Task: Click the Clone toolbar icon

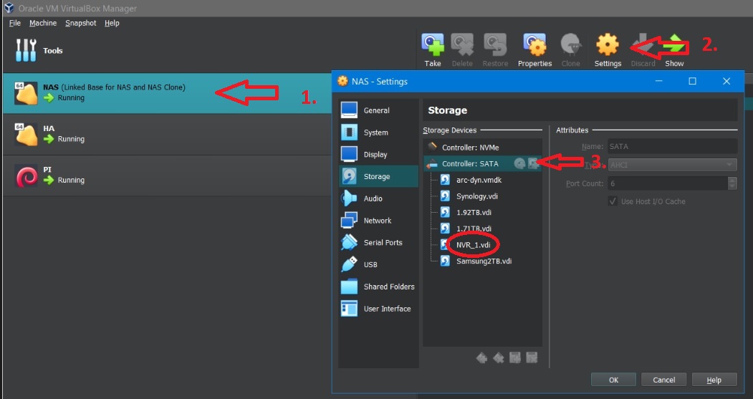Action: click(x=570, y=50)
